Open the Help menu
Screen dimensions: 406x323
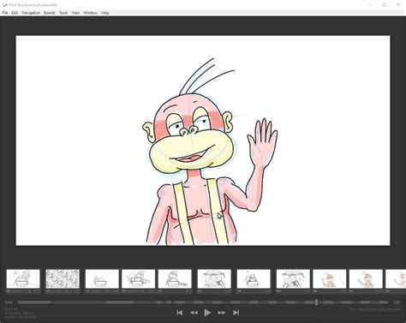pyautogui.click(x=104, y=13)
